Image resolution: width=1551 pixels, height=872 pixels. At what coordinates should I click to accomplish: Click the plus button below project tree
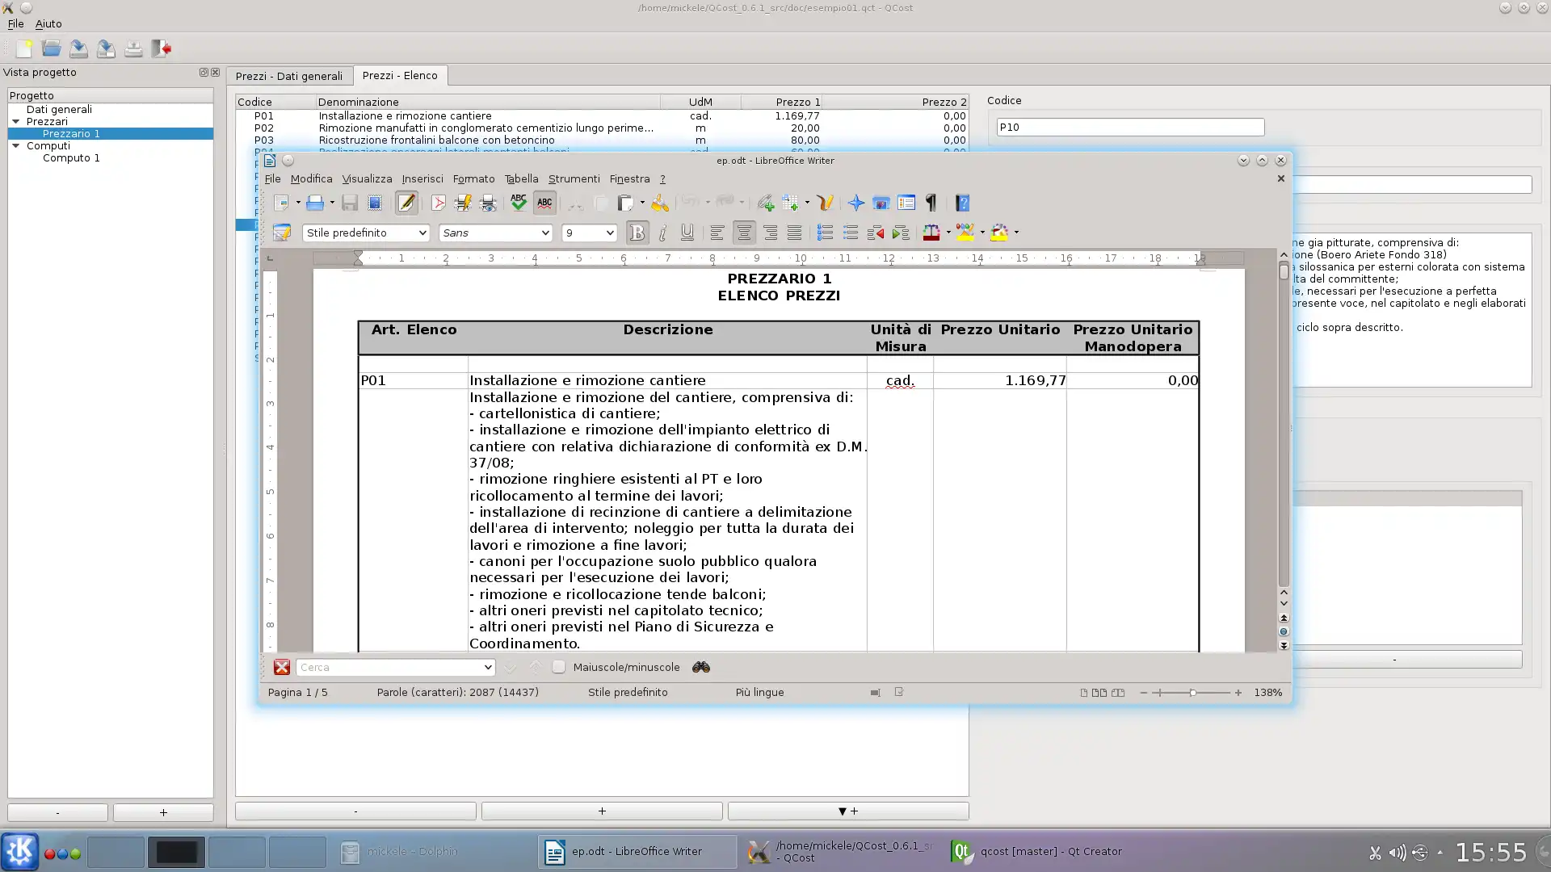pos(163,812)
